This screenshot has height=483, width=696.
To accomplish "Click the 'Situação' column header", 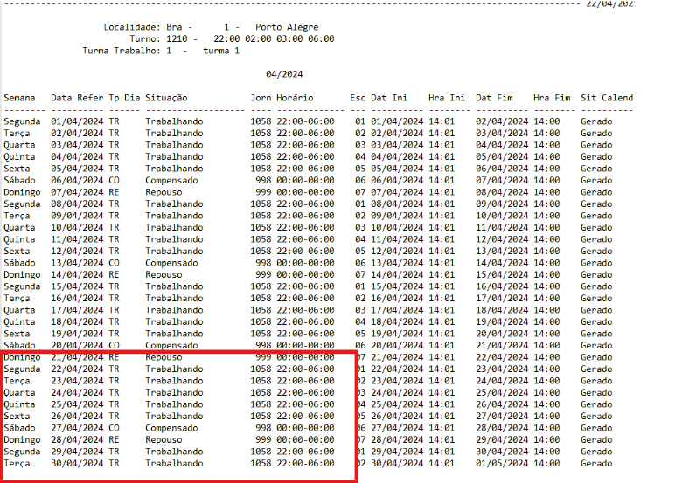I will 166,98.
